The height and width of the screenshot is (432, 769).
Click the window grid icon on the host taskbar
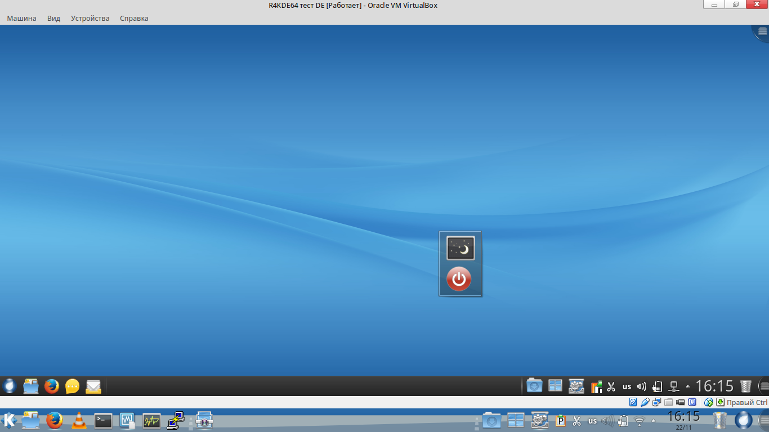516,420
